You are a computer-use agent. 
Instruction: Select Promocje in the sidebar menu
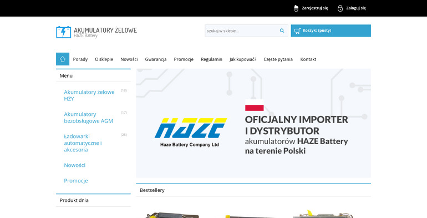click(76, 180)
